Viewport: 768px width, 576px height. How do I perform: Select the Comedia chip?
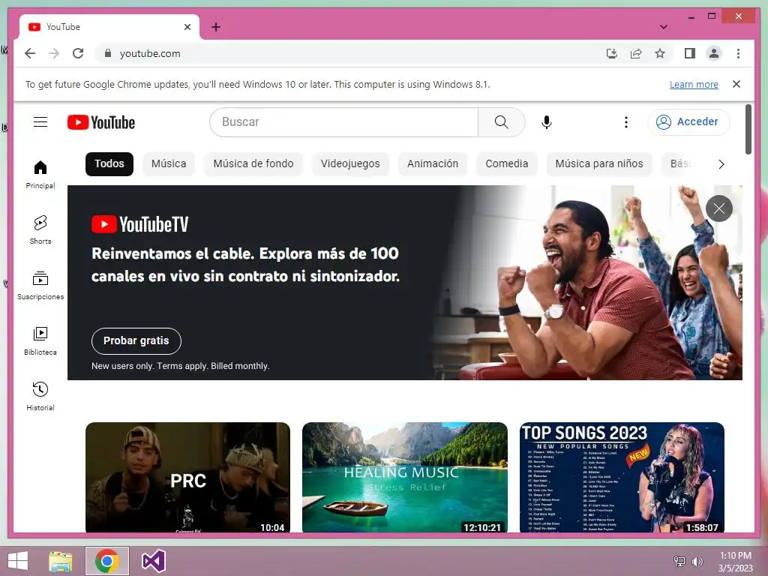[506, 163]
